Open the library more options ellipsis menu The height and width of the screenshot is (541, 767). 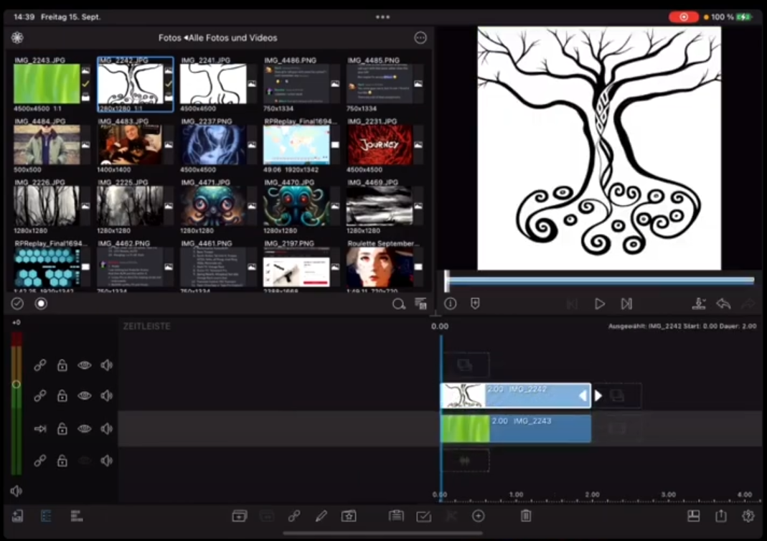[420, 38]
